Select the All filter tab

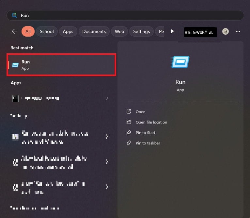28,31
